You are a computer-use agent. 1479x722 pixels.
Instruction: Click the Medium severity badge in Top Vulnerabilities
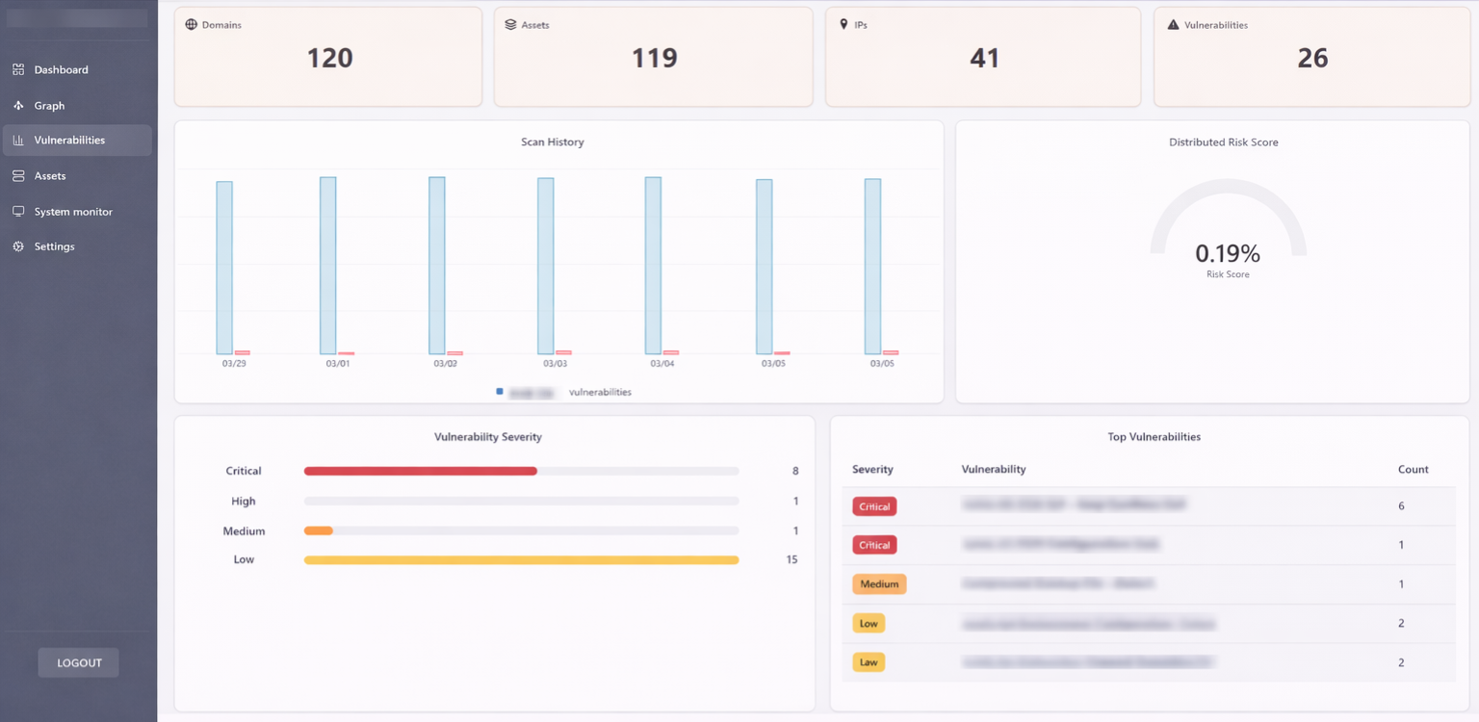tap(879, 583)
